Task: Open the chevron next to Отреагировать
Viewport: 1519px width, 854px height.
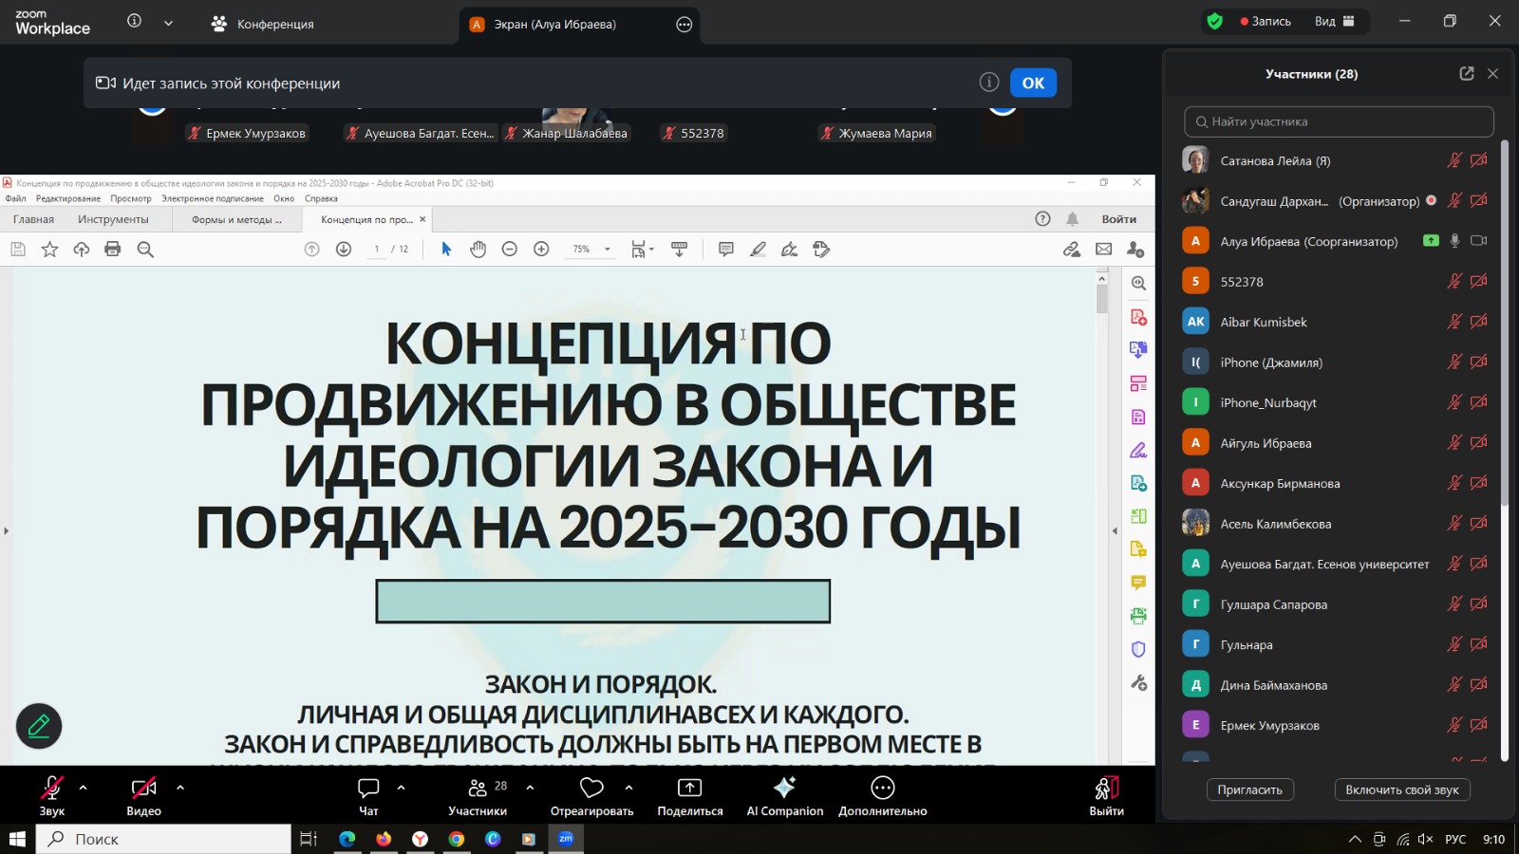Action: coord(628,787)
